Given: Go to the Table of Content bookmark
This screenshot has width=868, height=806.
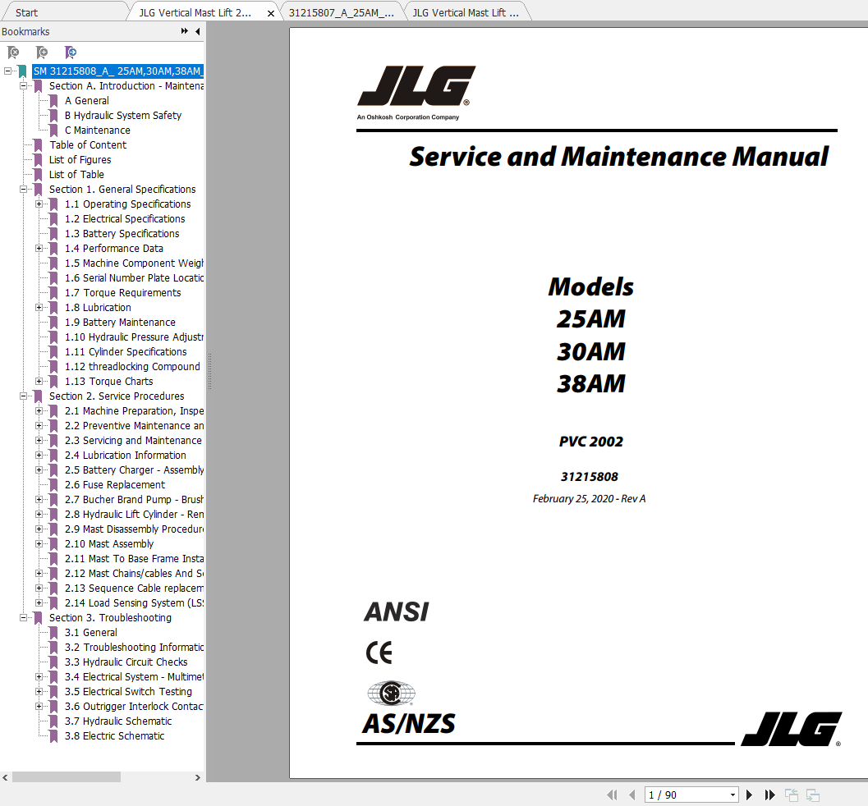Looking at the screenshot, I should pos(88,145).
